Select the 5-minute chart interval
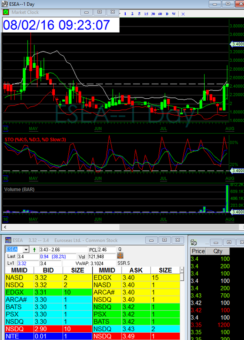The image size is (244, 340). point(139,13)
